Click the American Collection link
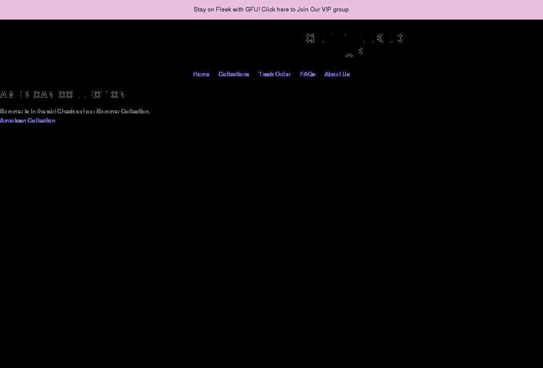 pyautogui.click(x=28, y=121)
